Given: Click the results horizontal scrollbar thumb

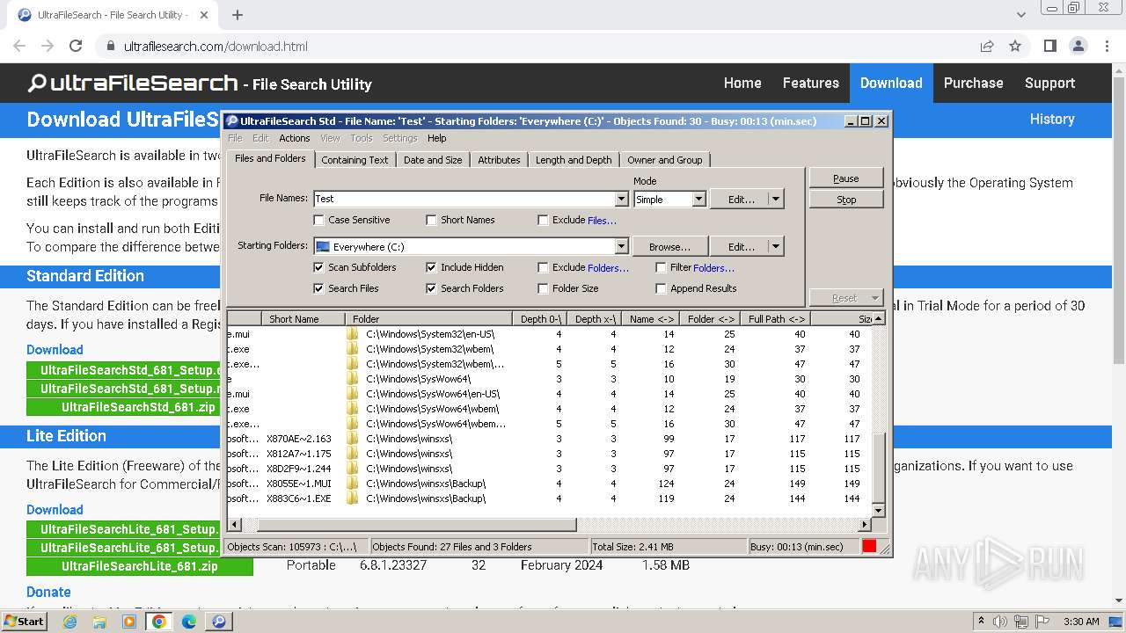Looking at the screenshot, I should [416, 525].
